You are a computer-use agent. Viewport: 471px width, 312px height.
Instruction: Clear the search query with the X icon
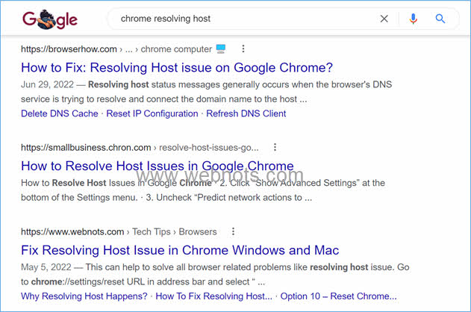[x=384, y=19]
